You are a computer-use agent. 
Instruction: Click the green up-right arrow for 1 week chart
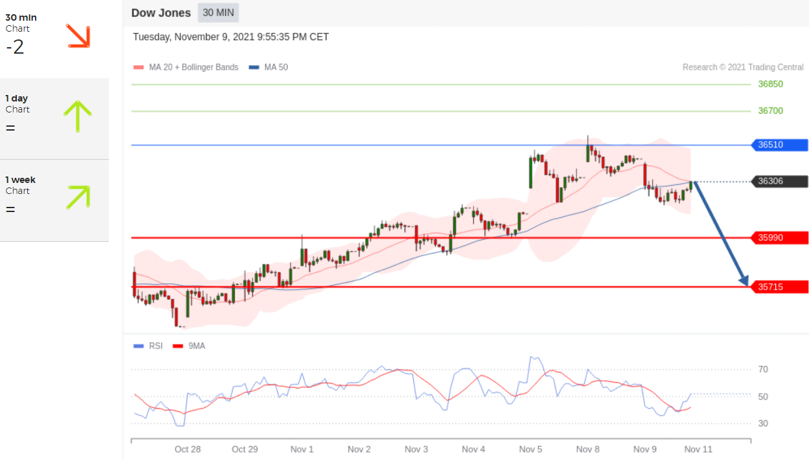pyautogui.click(x=78, y=197)
